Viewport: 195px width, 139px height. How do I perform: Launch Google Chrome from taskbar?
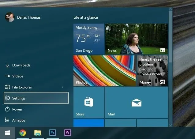click(x=23, y=133)
